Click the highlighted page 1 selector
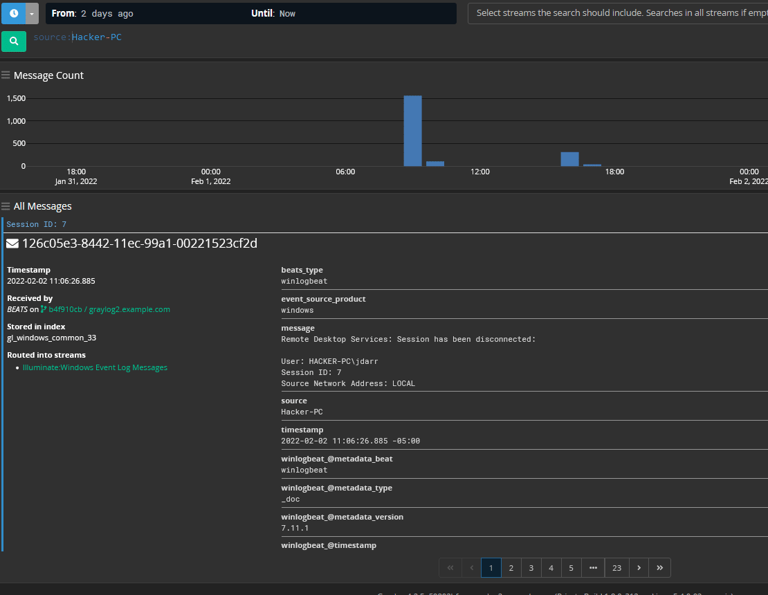This screenshot has height=595, width=768. point(491,567)
